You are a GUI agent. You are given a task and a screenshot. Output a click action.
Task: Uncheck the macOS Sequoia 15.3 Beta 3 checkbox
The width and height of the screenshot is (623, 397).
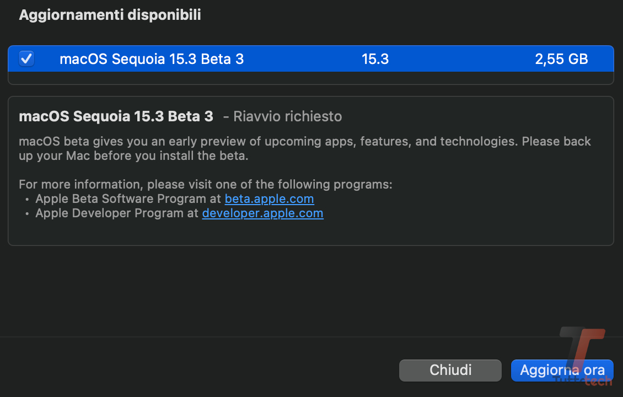pos(26,58)
